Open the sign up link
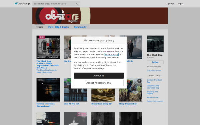 coord(170,4)
